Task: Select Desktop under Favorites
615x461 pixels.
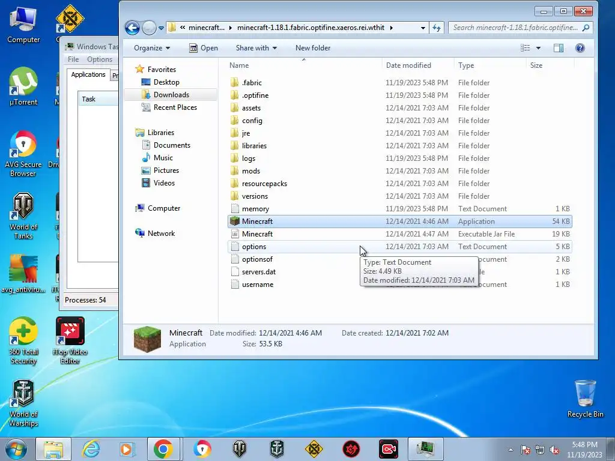Action: 166,82
